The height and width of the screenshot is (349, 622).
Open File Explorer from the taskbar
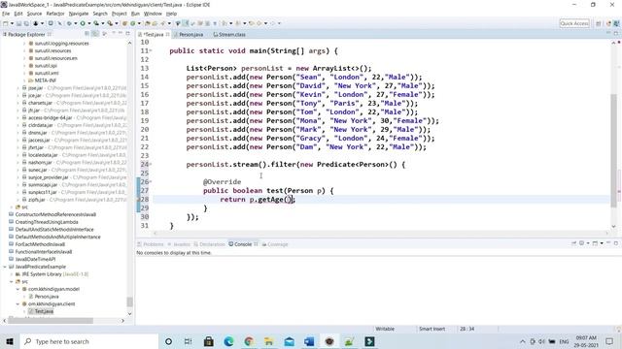click(x=269, y=341)
